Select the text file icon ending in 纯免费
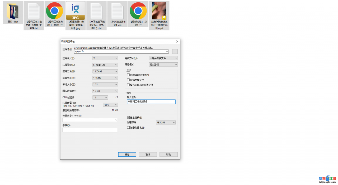The width and height of the screenshot is (338, 185). coord(96,11)
